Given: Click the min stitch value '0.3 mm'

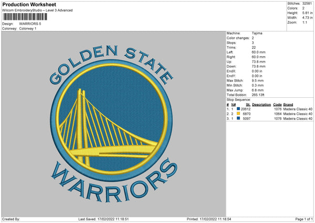Looking at the screenshot, I should [x=258, y=85].
